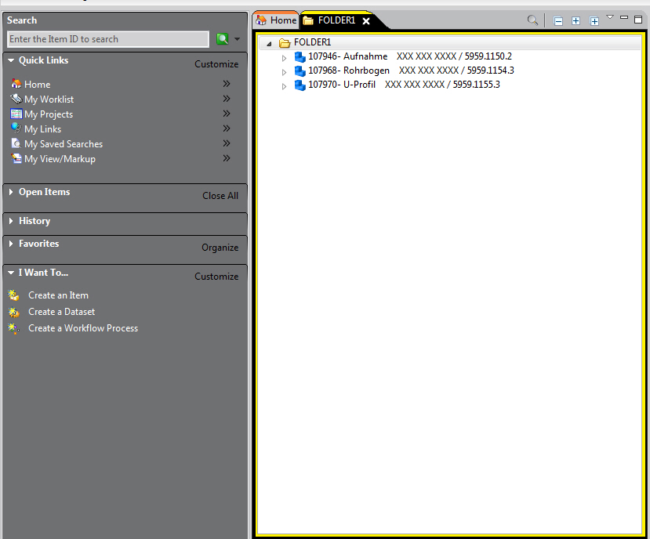650x539 pixels.
Task: Expand the 107946- Aufnahme node
Action: pyautogui.click(x=284, y=59)
